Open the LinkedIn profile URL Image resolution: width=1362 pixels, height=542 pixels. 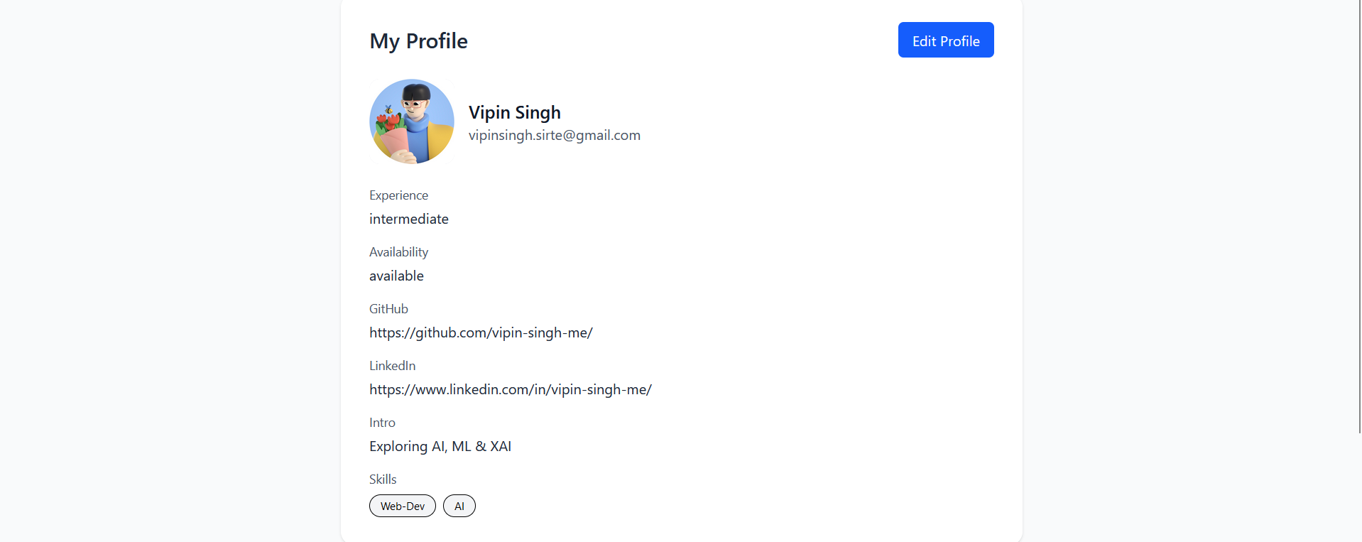[x=510, y=389]
